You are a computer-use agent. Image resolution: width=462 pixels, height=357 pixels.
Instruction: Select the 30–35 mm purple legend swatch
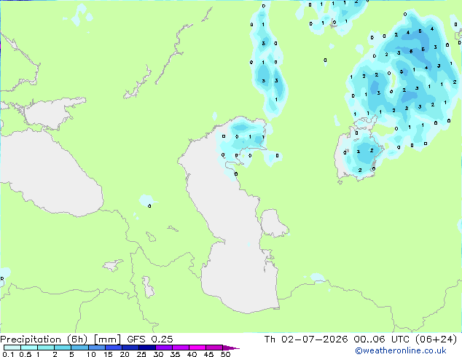(163, 348)
